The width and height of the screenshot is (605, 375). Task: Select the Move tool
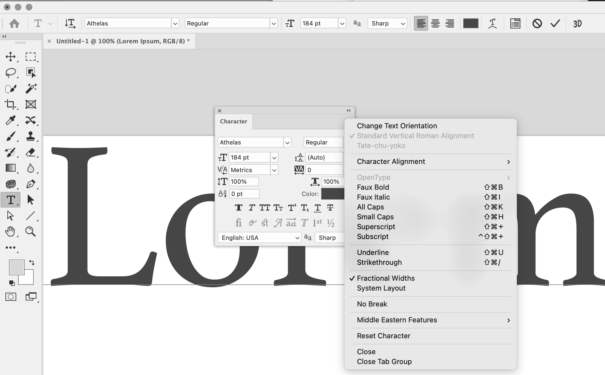click(x=11, y=57)
